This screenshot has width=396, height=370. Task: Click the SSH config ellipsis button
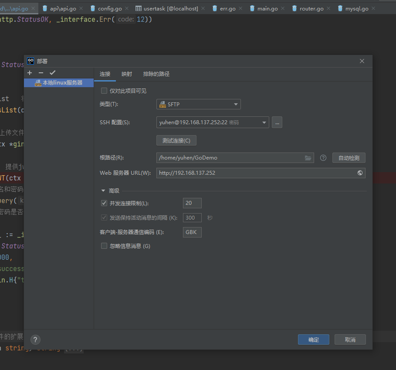[x=277, y=122]
